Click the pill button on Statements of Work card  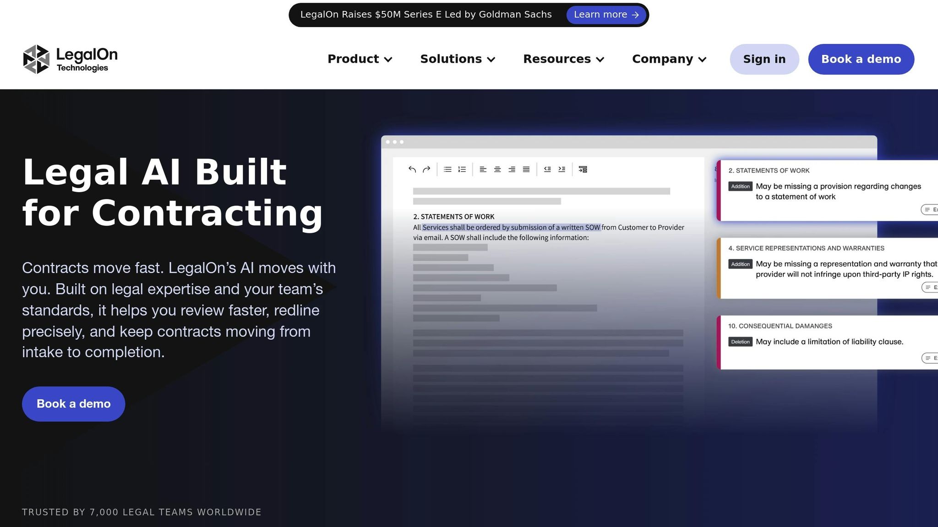pyautogui.click(x=930, y=210)
